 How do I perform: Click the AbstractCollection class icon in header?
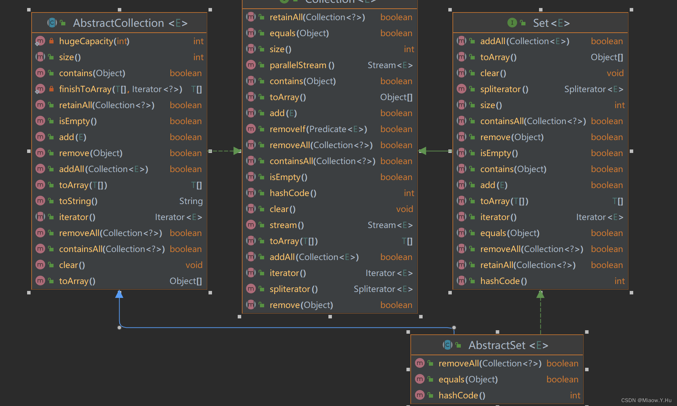52,23
